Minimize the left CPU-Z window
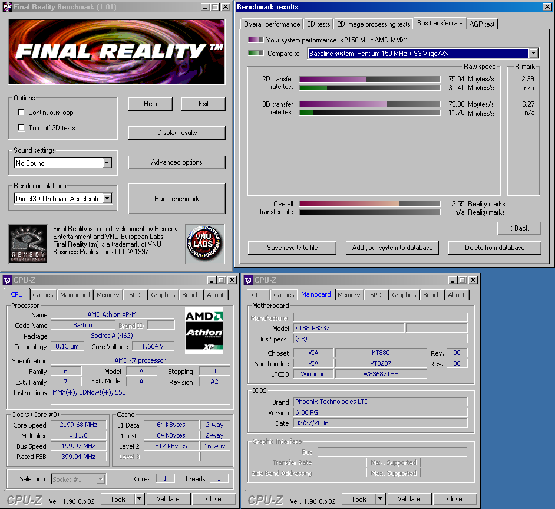555x509 pixels. coord(212,280)
